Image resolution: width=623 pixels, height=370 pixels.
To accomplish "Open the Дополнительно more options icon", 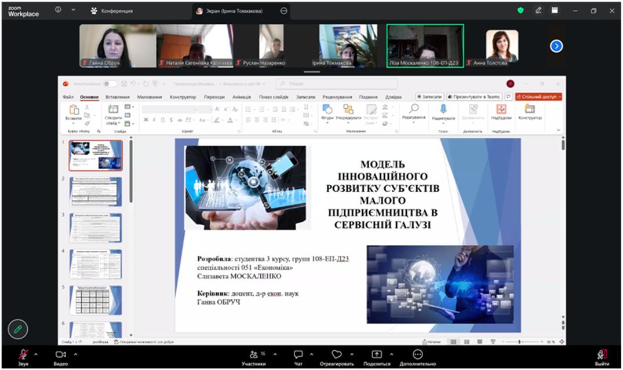I will 417,354.
